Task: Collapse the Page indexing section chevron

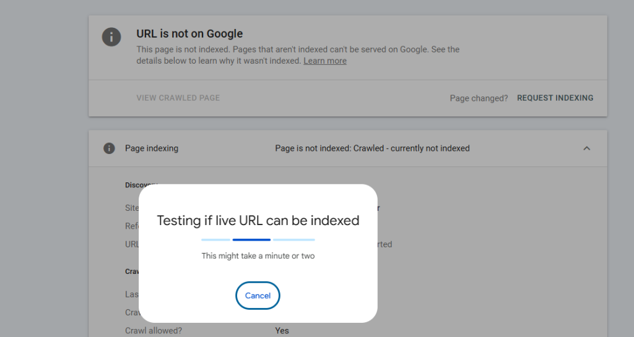Action: (587, 148)
